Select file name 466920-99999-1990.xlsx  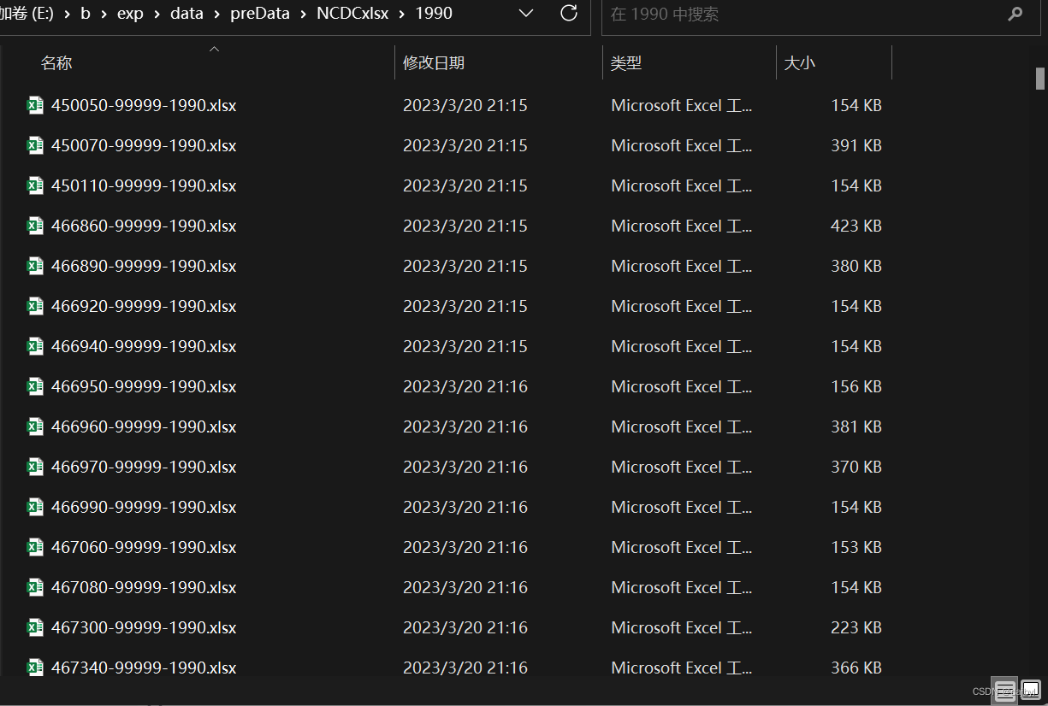click(x=144, y=307)
